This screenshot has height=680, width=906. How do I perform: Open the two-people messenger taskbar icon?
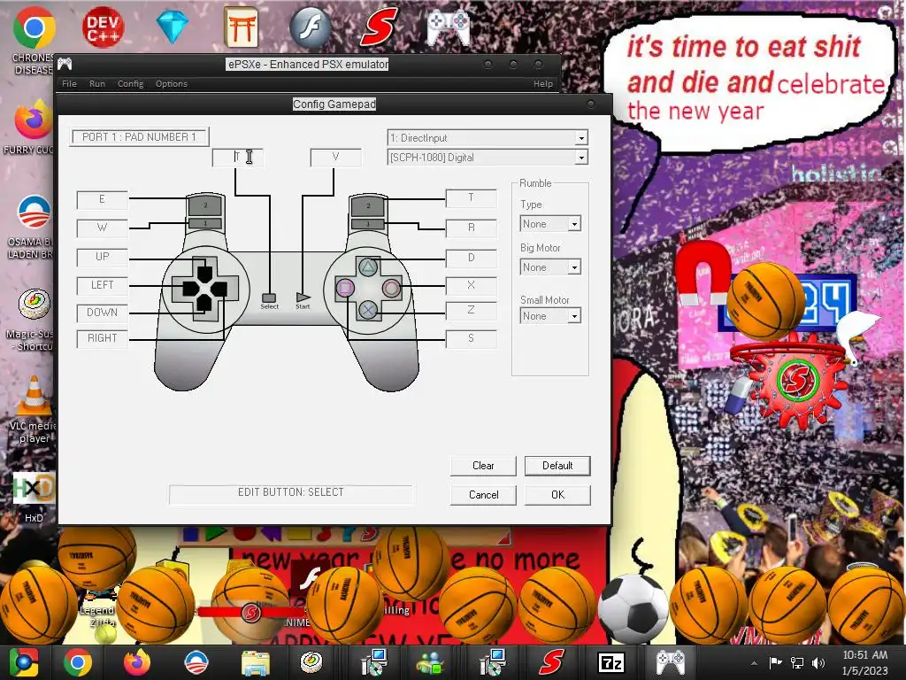(432, 662)
